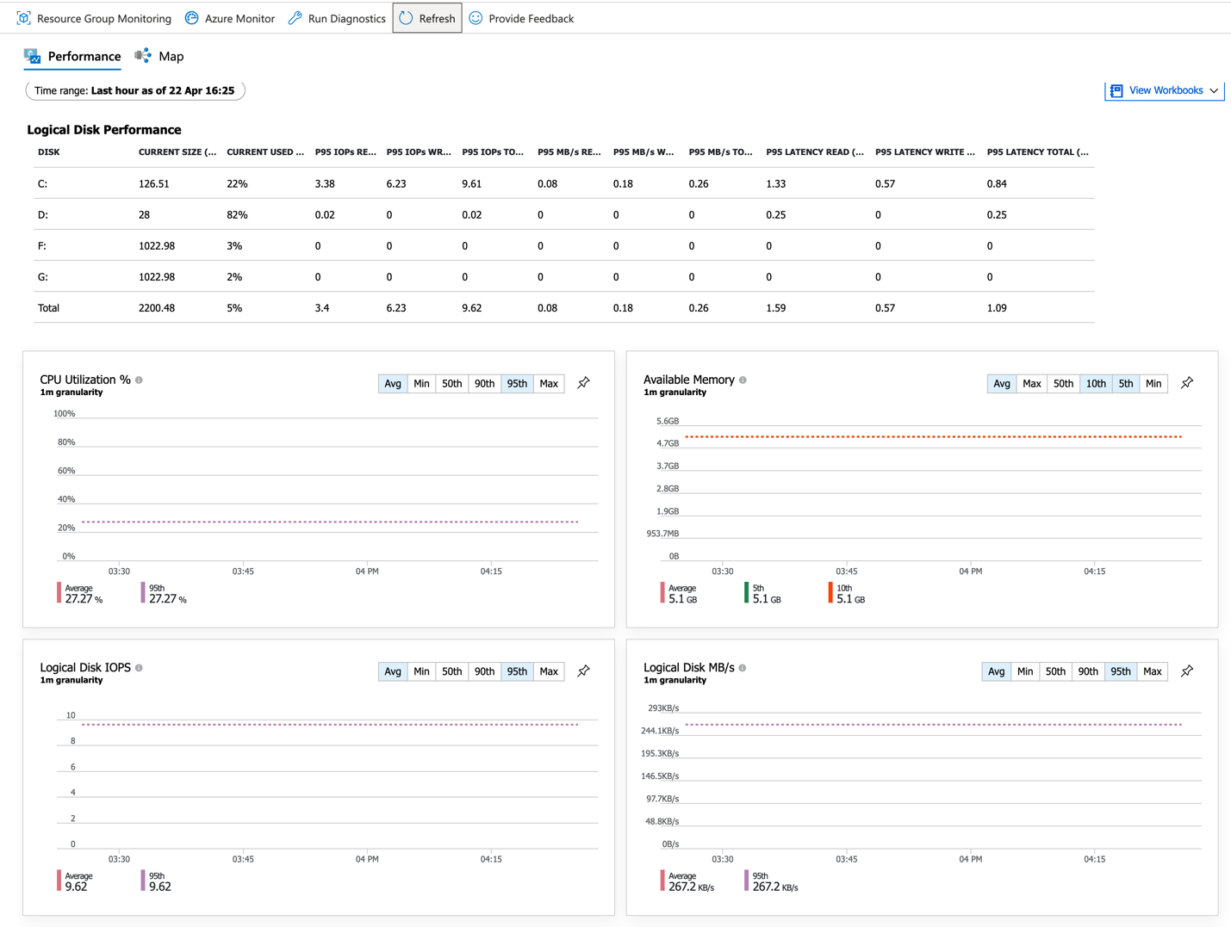Toggle 90th percentile on Logical Disk MB/s chart

click(x=1088, y=671)
